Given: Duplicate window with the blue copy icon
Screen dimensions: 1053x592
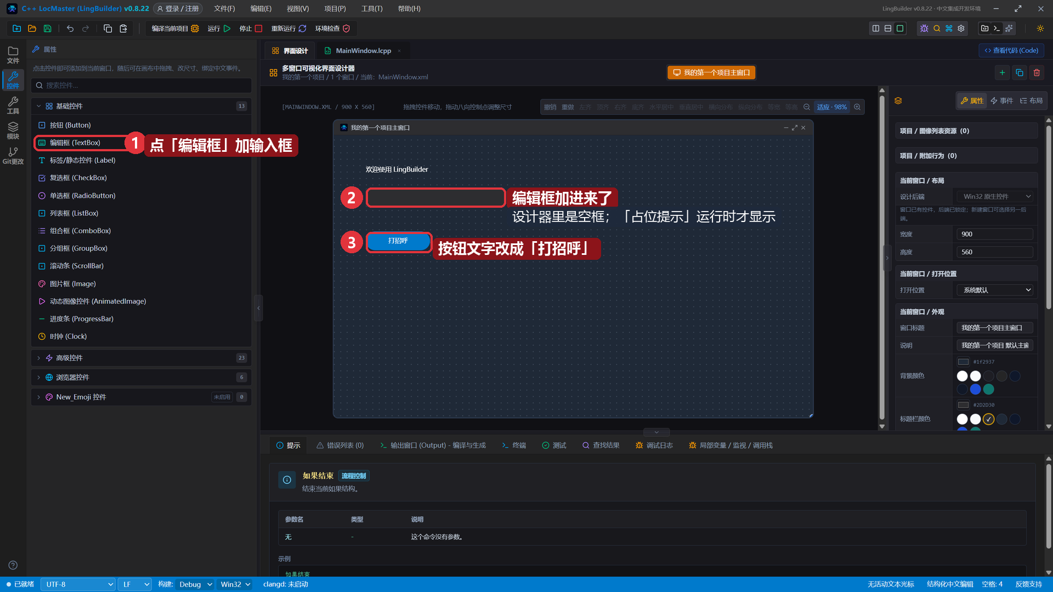Looking at the screenshot, I should (x=1020, y=72).
